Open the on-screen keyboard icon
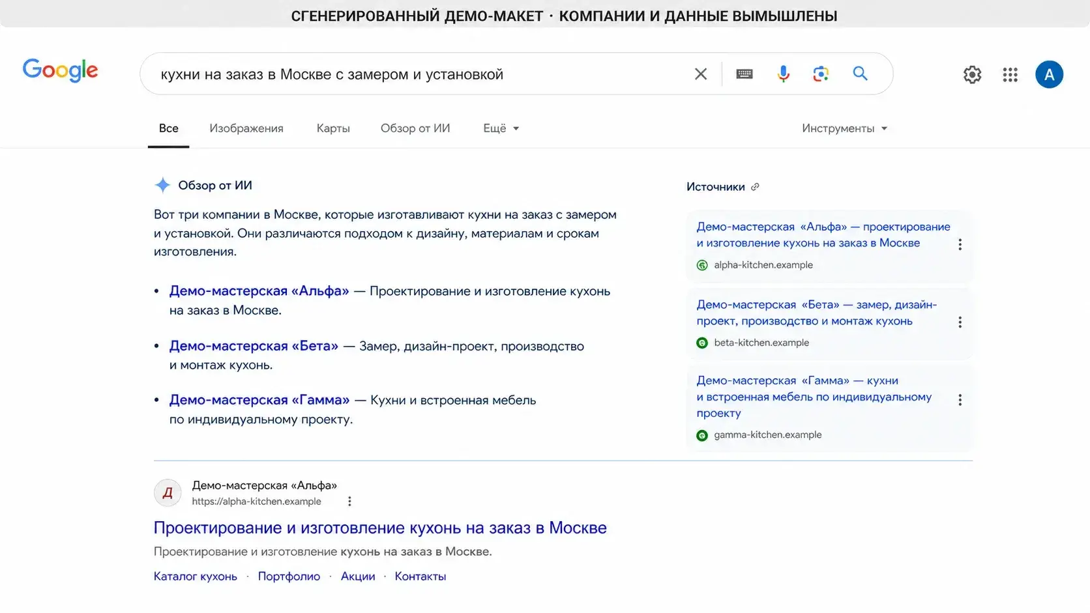1090x613 pixels. coord(744,74)
